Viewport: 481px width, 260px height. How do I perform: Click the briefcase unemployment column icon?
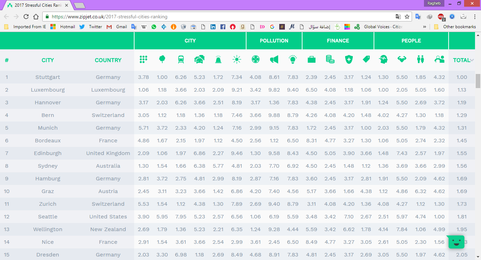tap(312, 60)
